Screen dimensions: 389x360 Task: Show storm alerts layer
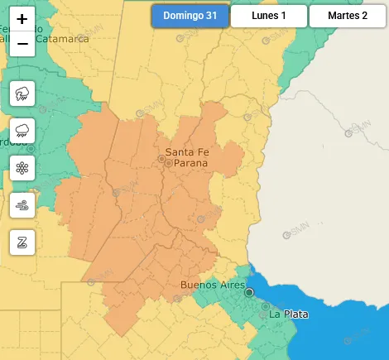tap(22, 94)
